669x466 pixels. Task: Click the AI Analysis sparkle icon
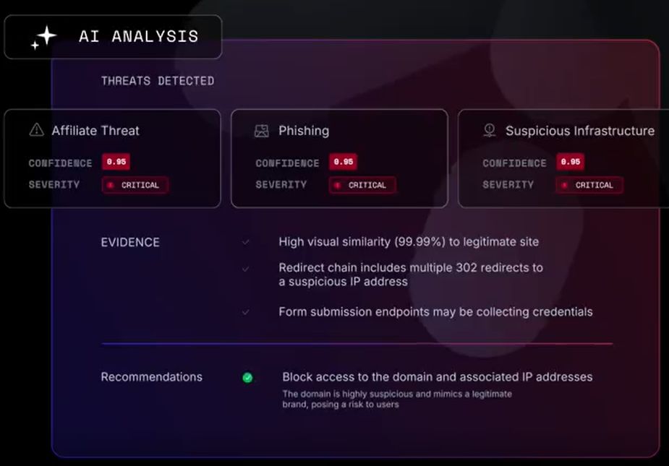click(x=44, y=37)
